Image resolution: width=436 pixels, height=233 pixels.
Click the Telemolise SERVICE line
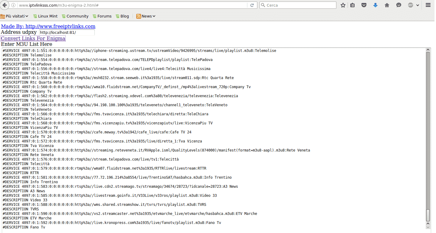coord(139,51)
